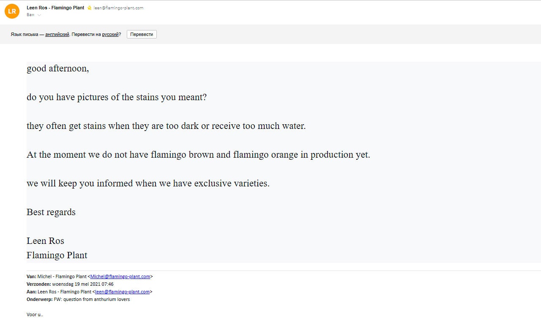Change target language link русский
Viewport: 541px width, 328px height.
(x=110, y=34)
